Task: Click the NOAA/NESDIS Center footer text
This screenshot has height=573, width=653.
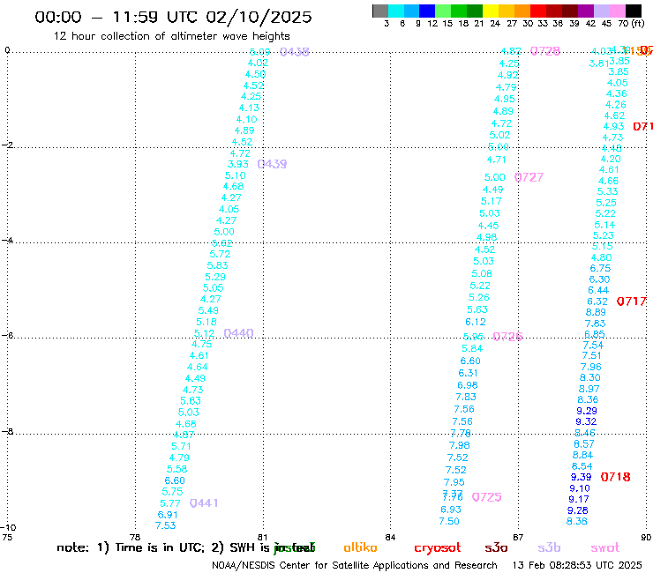Action: [355, 566]
